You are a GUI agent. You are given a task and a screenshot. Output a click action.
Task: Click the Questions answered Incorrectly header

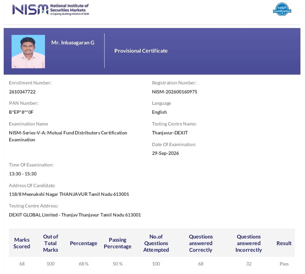248,243
